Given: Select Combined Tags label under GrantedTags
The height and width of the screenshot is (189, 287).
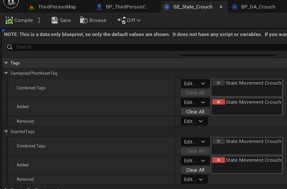Looking at the screenshot, I should [x=31, y=146].
